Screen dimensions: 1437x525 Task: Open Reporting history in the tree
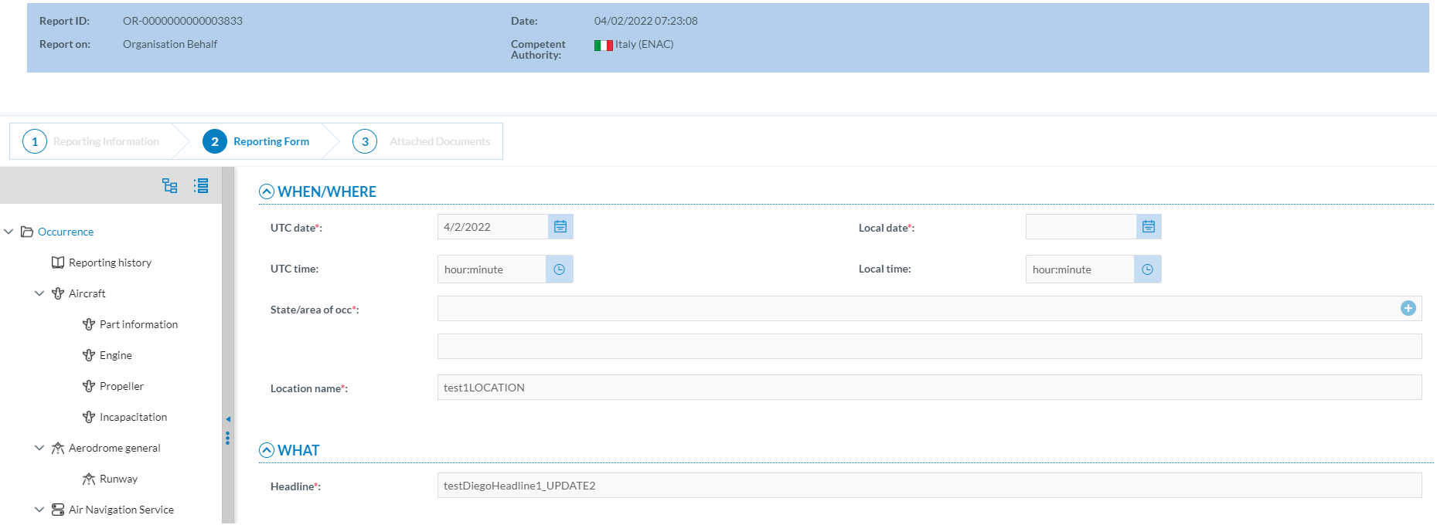(x=110, y=263)
